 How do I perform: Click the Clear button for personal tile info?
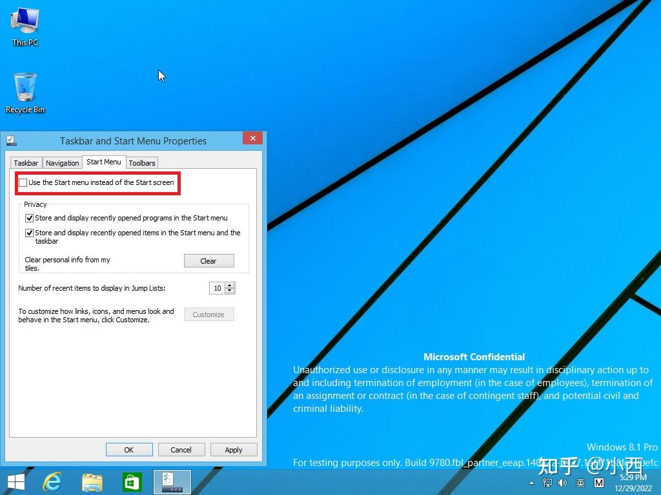208,260
